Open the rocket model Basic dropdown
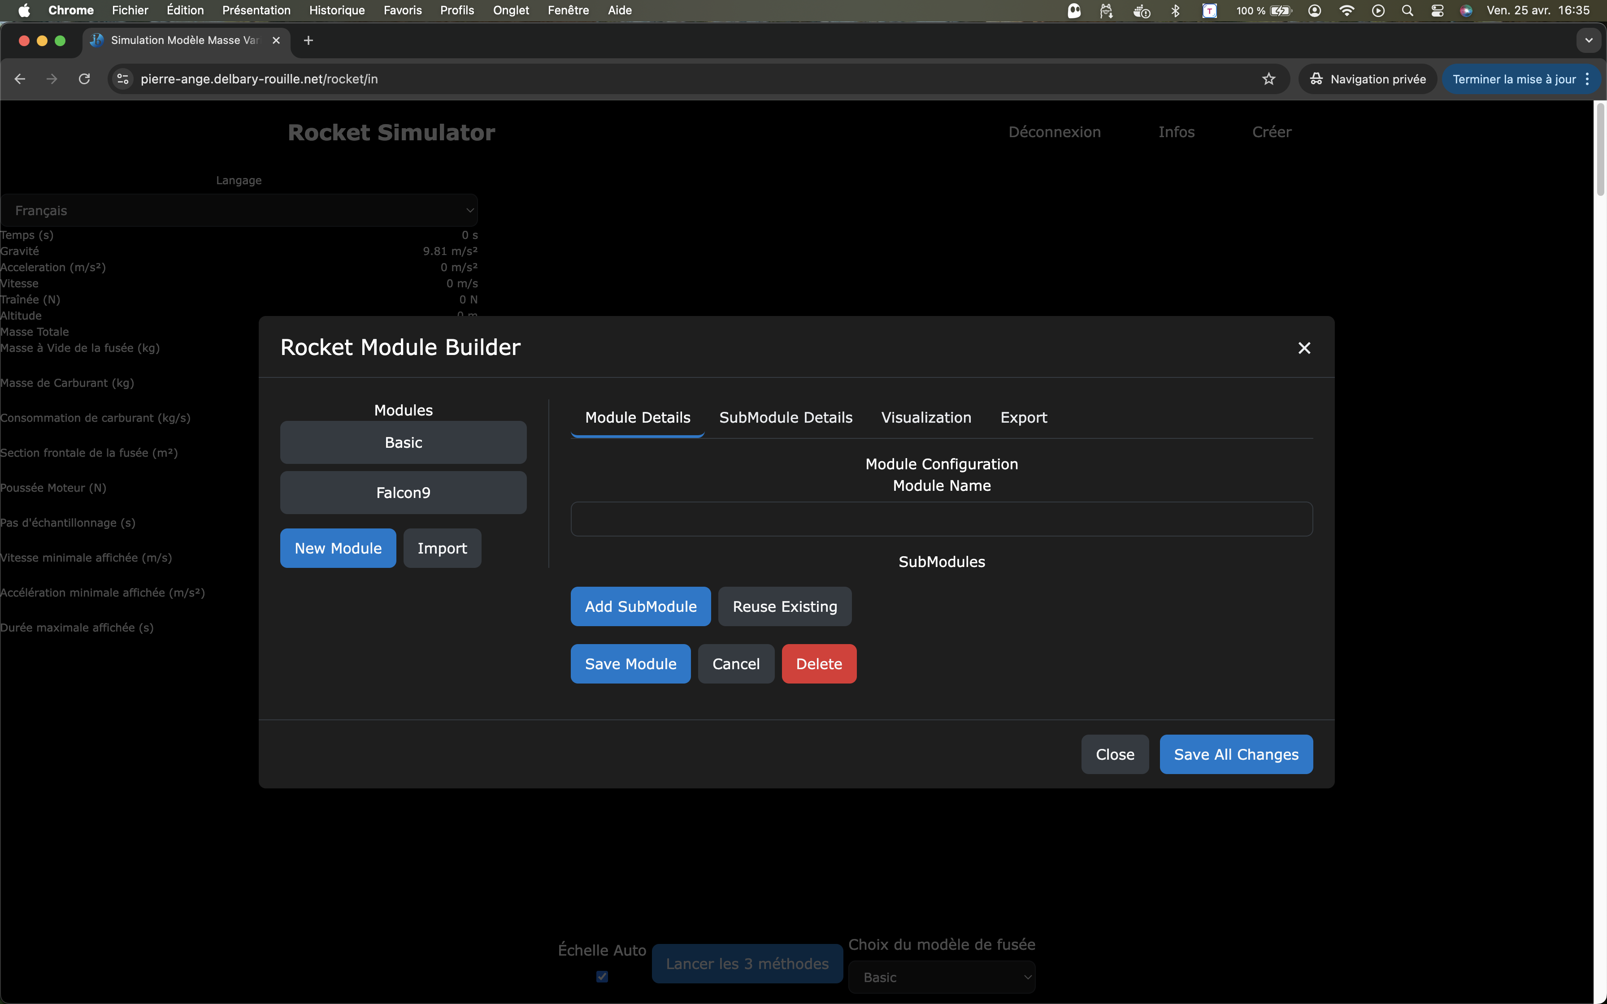Screen dimensions: 1607x1004 click(x=942, y=977)
